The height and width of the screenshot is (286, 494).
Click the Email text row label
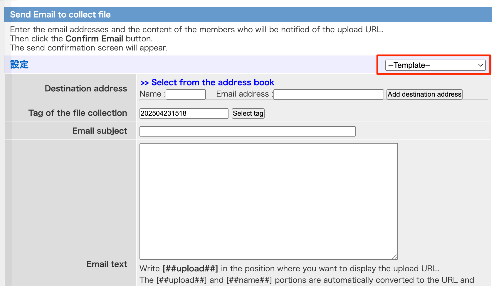(x=107, y=264)
